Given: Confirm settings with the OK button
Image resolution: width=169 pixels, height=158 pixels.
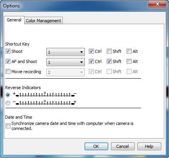Looking at the screenshot, I should [96, 146].
